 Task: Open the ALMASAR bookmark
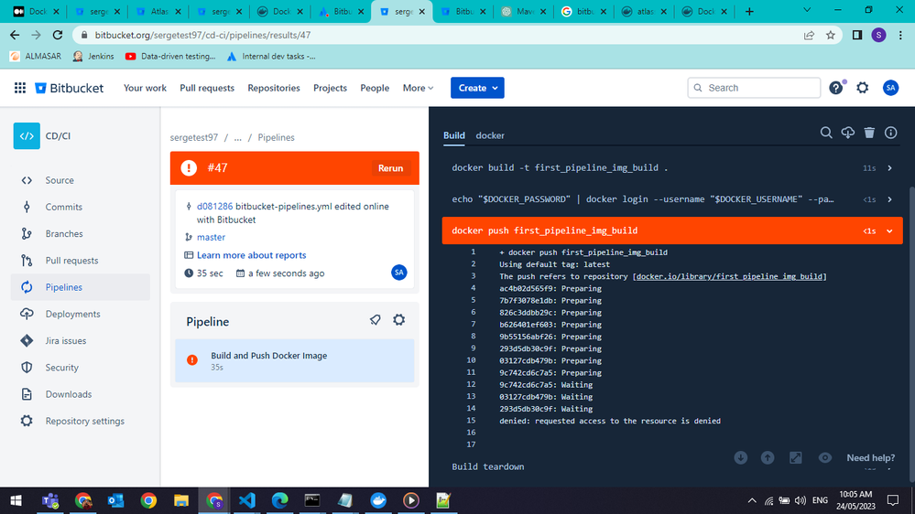(36, 57)
